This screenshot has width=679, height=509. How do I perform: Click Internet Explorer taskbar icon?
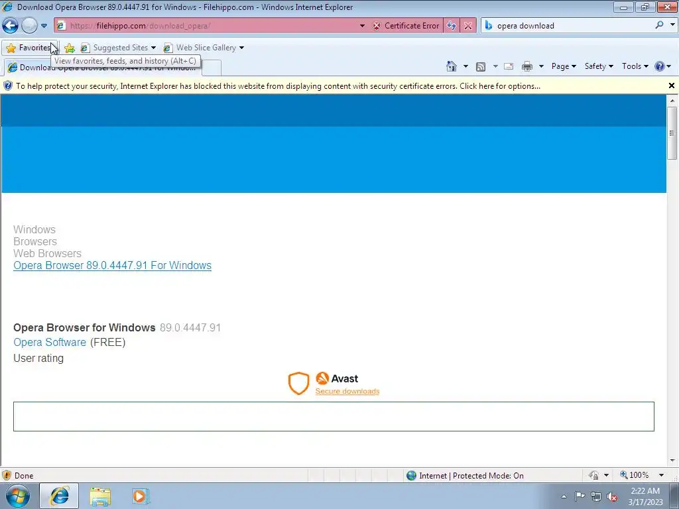(59, 496)
